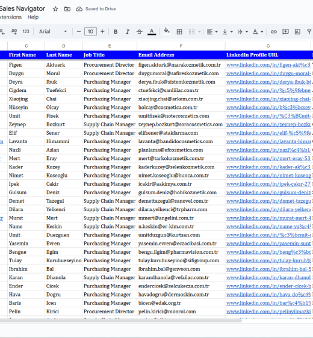
Task: Select cell with planlama@efcosmetica.com
Action: (x=181, y=150)
